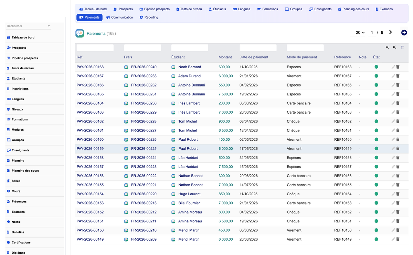Open student link Amina Moreau PAY-2026-00152
Screen dimensions: 413x255
(190, 212)
